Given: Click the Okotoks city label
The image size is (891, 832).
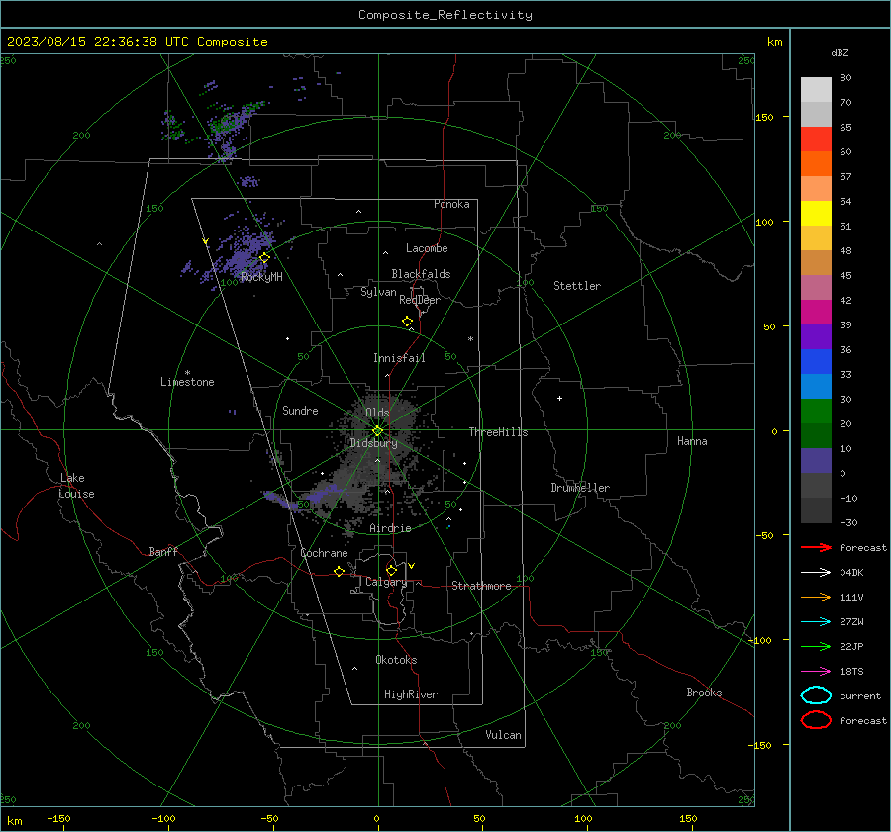Looking at the screenshot, I should coord(396,660).
